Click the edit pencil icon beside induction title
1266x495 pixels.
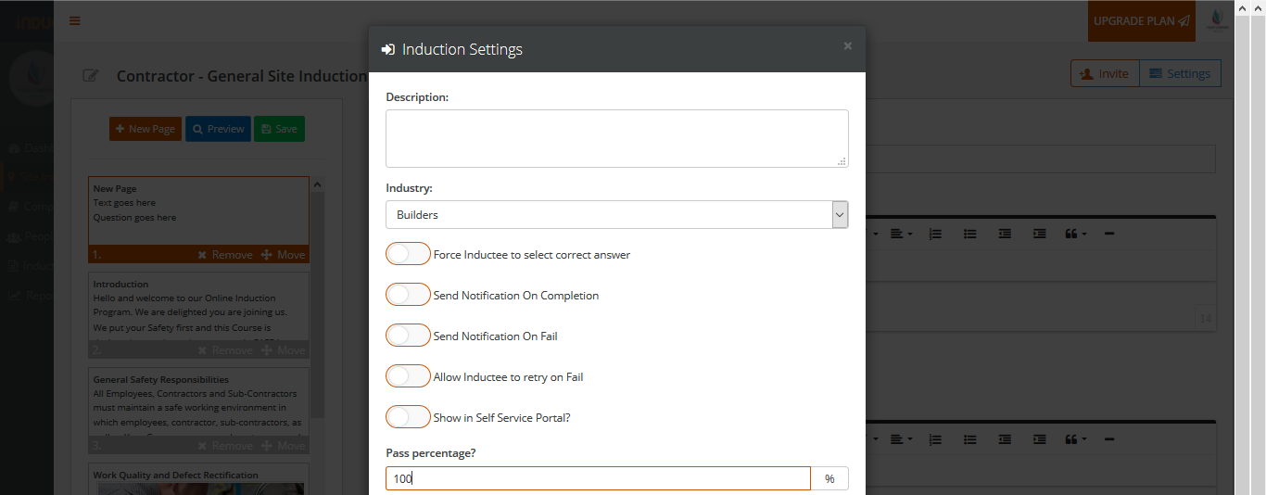pos(90,76)
